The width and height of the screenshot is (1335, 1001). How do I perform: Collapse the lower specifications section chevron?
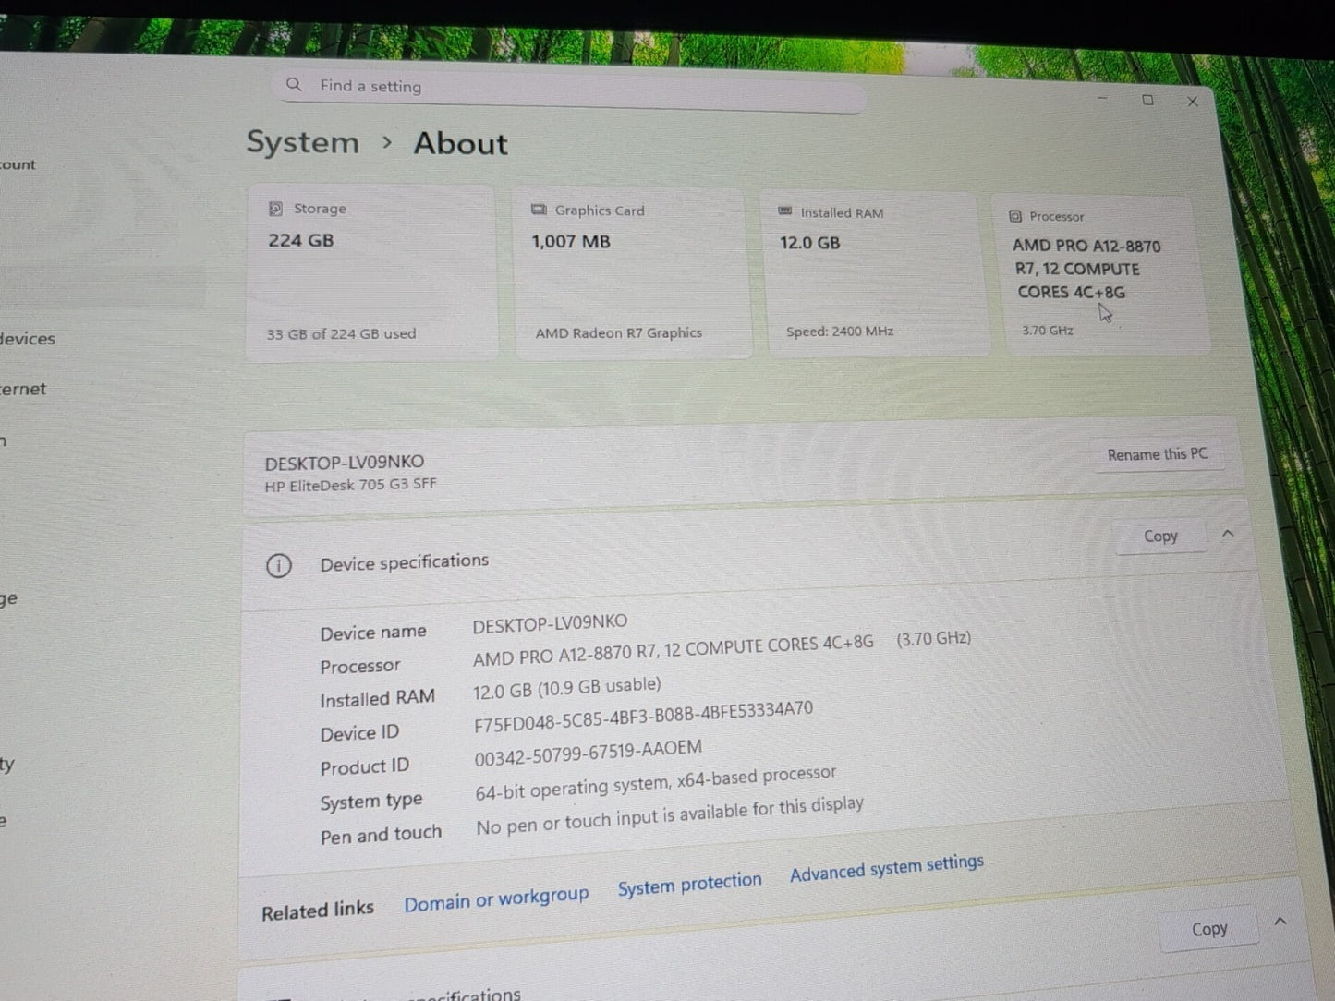[1280, 922]
